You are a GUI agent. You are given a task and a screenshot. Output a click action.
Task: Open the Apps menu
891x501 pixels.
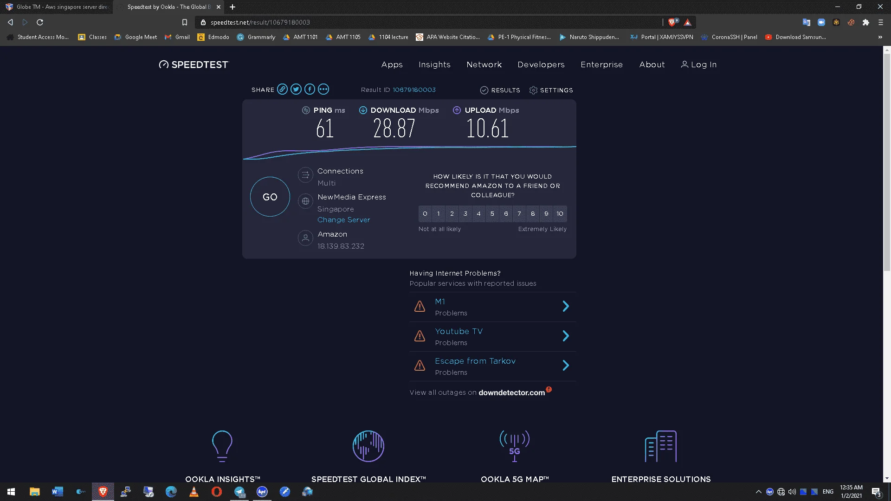[x=392, y=64]
